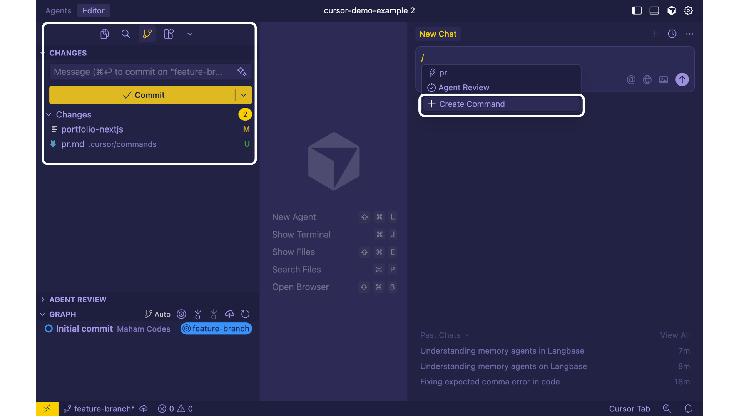Open the Commit button dropdown arrow
This screenshot has height=416, width=739.
[x=244, y=95]
